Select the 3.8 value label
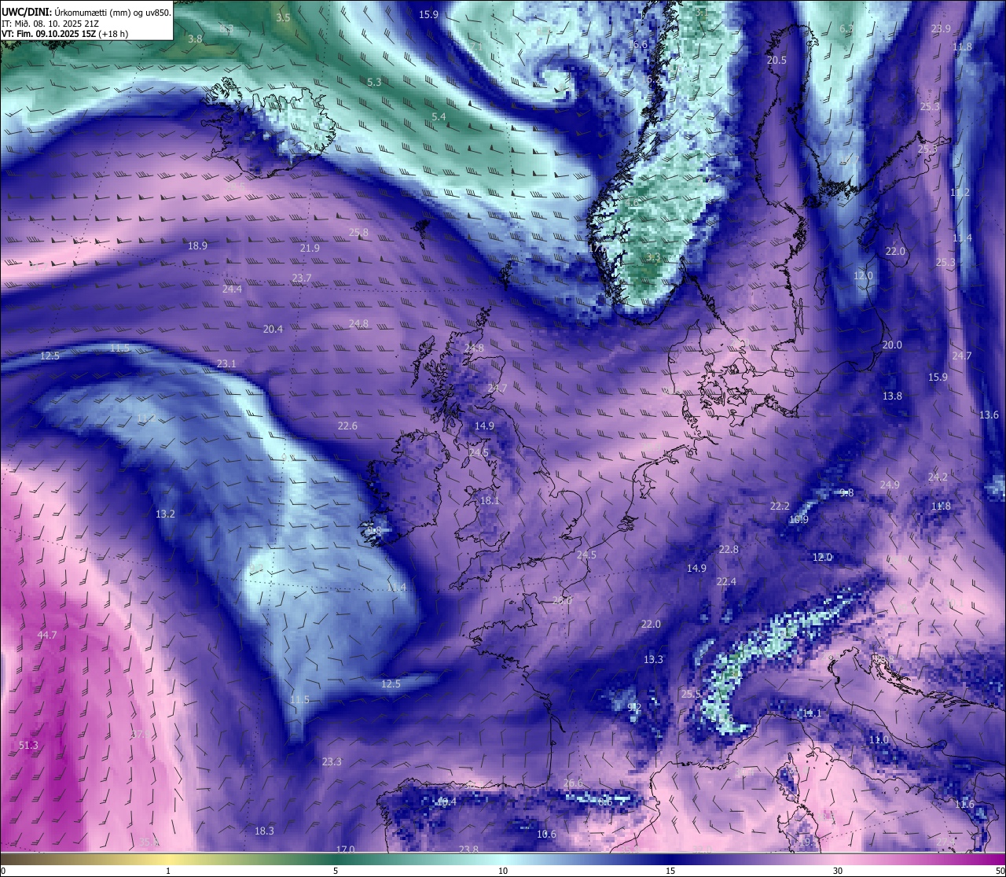This screenshot has width=1006, height=877. coord(195,39)
